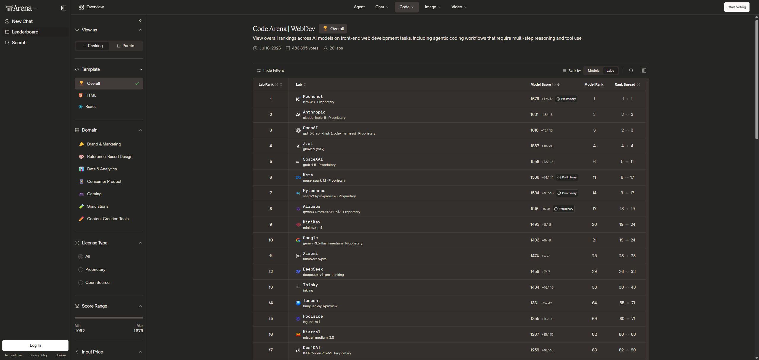
Task: Select the React template option
Action: tap(109, 107)
